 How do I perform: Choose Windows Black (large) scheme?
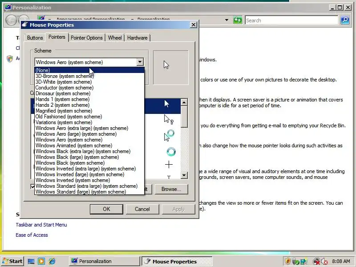89,157
